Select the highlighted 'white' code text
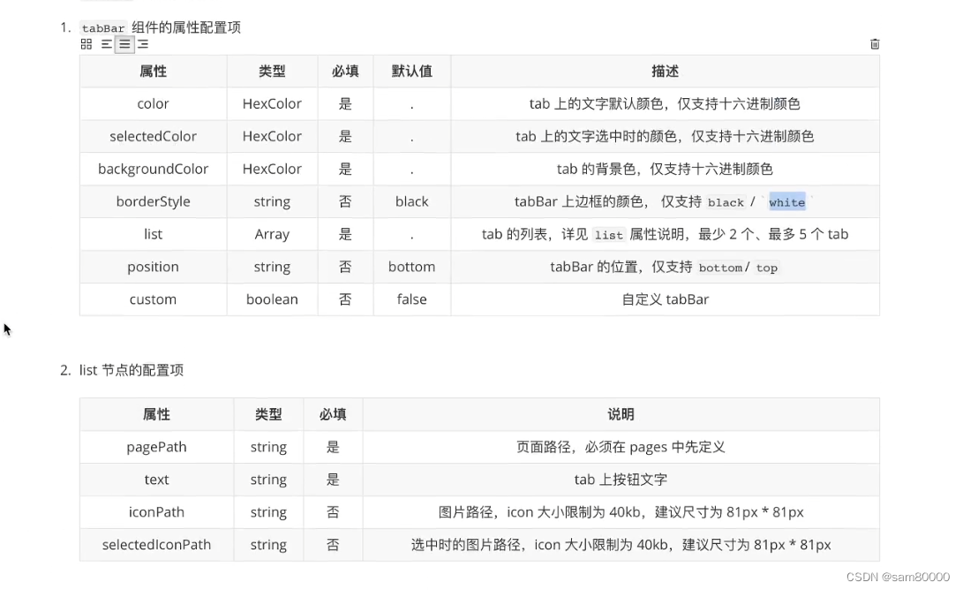Image resolution: width=963 pixels, height=590 pixels. [x=786, y=202]
